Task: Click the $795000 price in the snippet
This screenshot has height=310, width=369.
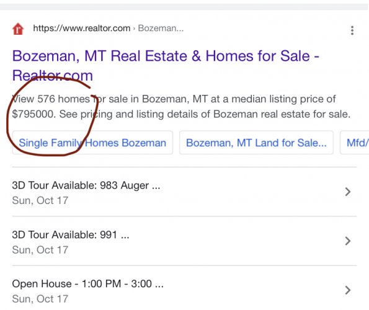Action: (x=34, y=114)
